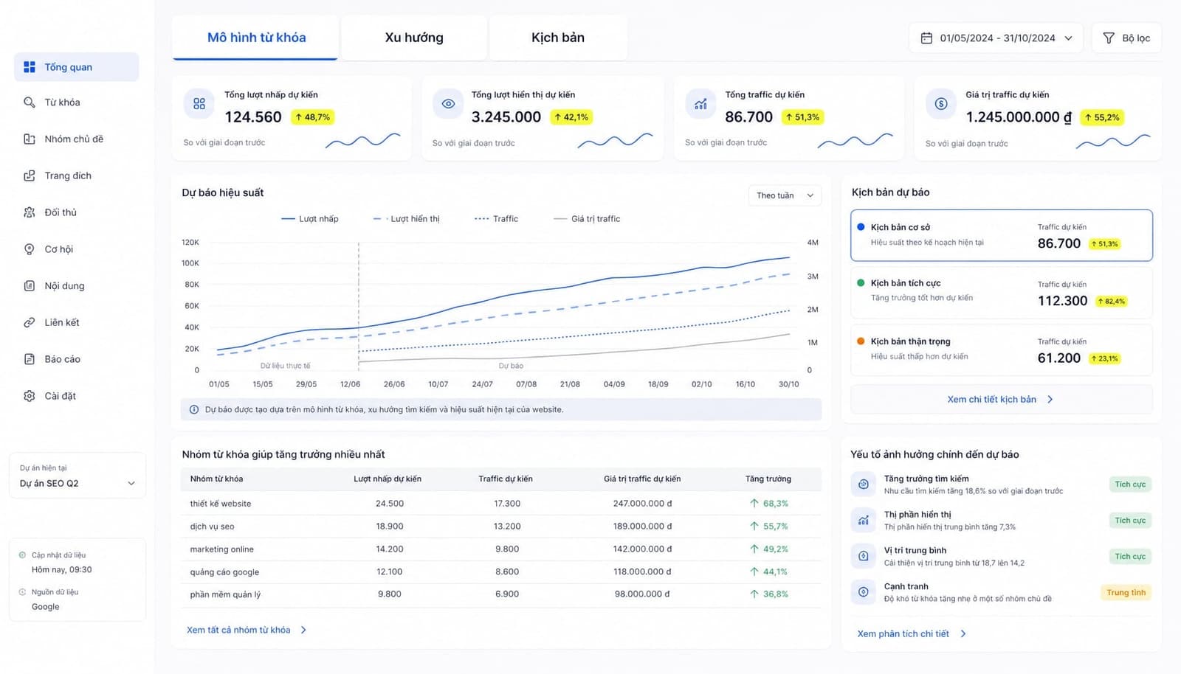The image size is (1181, 674).
Task: Click the currency icon on traffic value card
Action: coord(941,104)
